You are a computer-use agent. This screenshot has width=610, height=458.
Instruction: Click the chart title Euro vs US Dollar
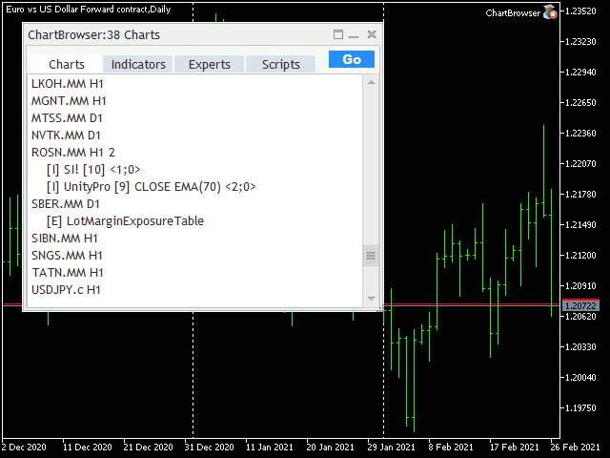(89, 9)
